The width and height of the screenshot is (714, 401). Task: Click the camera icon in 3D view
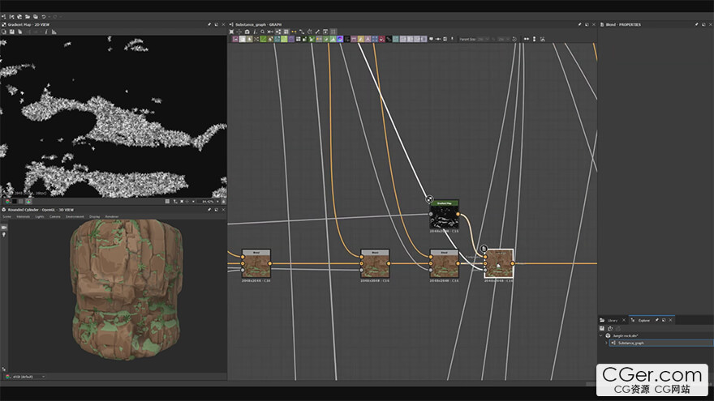[x=4, y=228]
